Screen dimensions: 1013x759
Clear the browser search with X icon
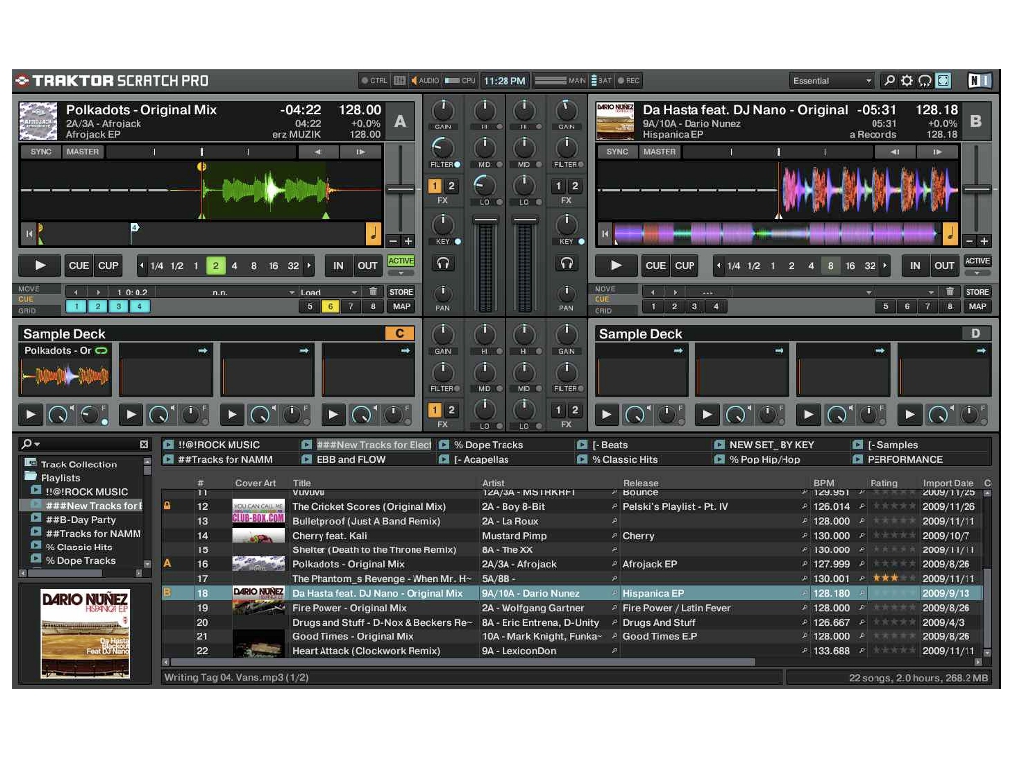[x=144, y=444]
